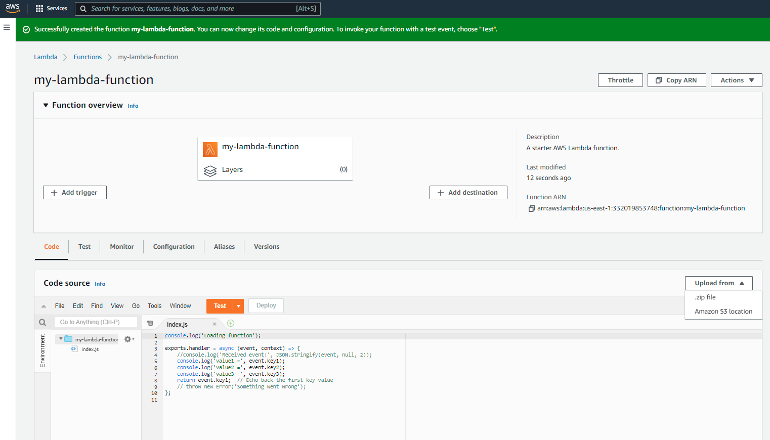Open the file tree gear settings
Screen dimensions: 770x440
tap(129, 339)
